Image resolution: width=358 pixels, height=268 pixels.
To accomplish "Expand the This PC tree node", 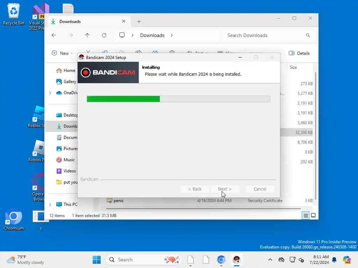I will pyautogui.click(x=50, y=204).
